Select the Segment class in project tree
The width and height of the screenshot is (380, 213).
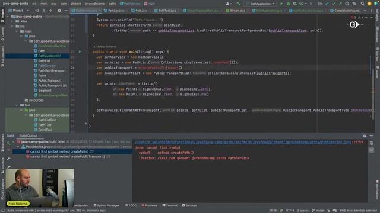click(x=45, y=91)
